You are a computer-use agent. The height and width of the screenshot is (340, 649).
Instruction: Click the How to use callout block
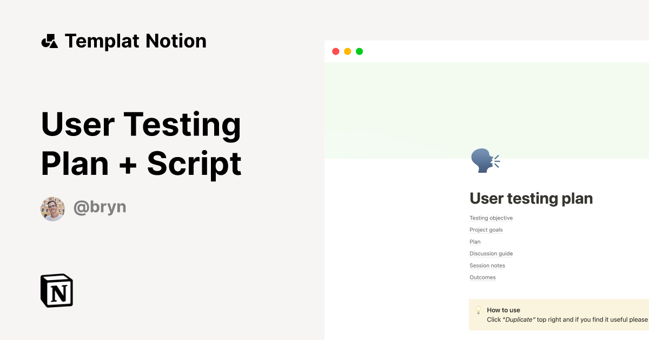[x=557, y=314]
